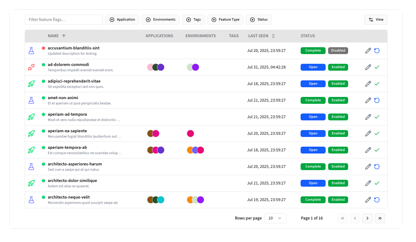Screen dimensions: 416x242
Task: Click the pencil edit icon for architecto-dolor-similique
Action: click(x=368, y=183)
